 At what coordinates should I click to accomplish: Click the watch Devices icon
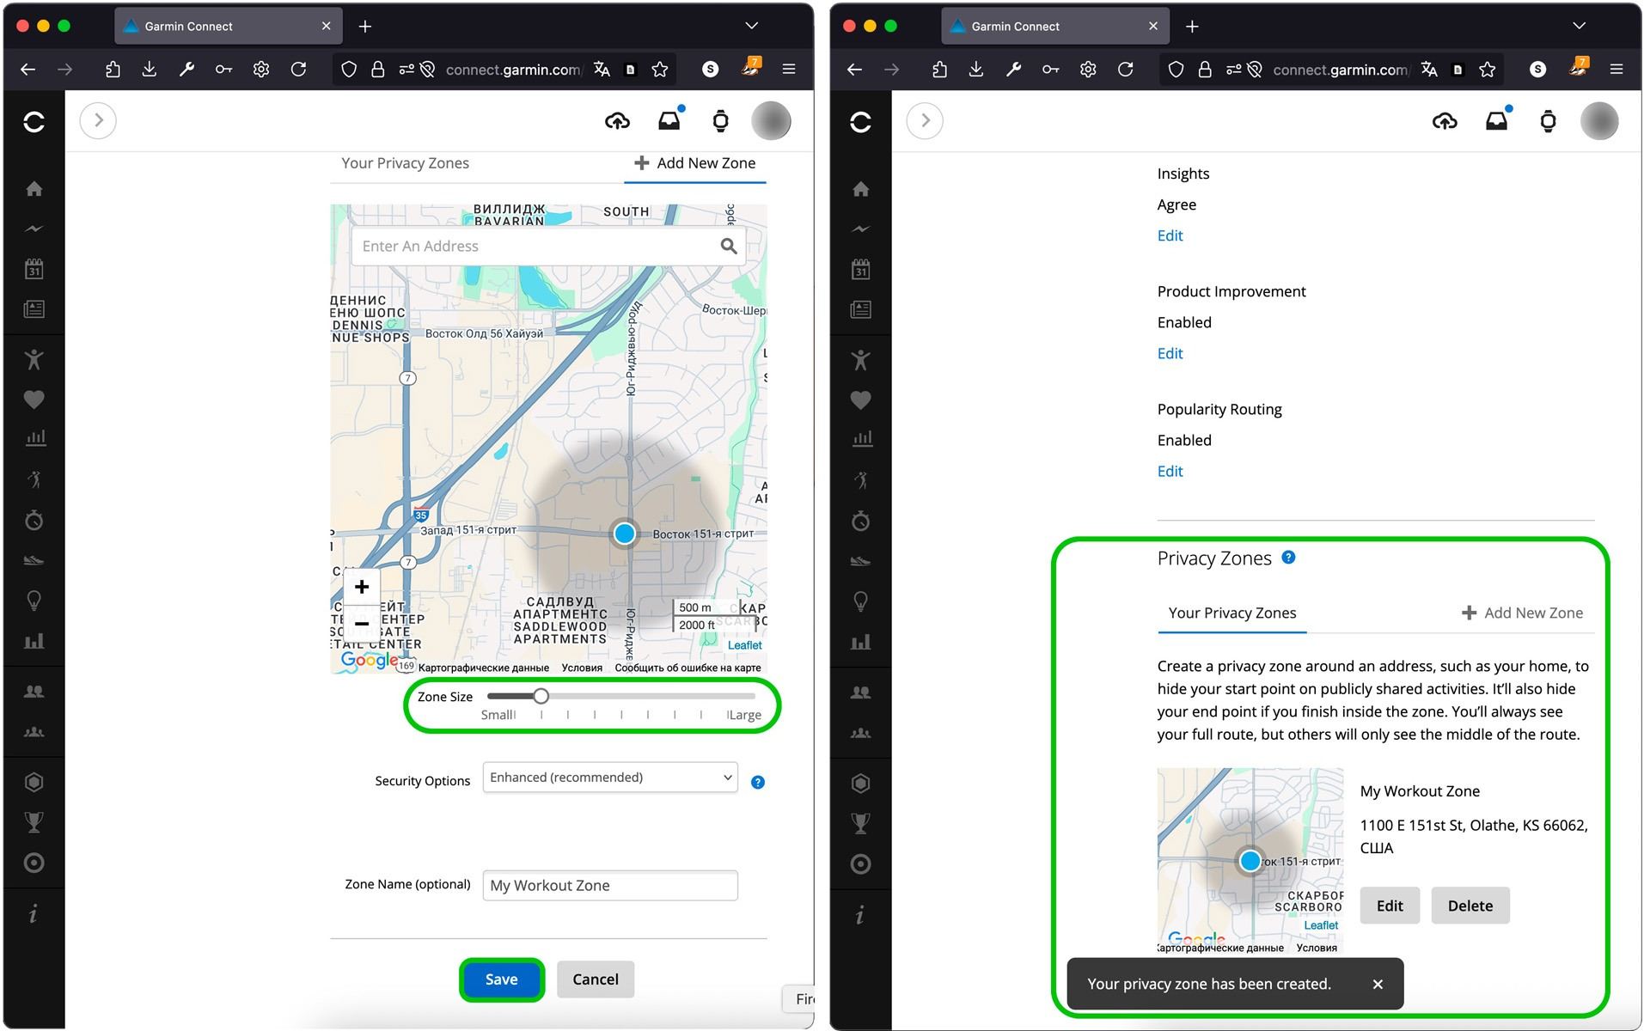(720, 121)
